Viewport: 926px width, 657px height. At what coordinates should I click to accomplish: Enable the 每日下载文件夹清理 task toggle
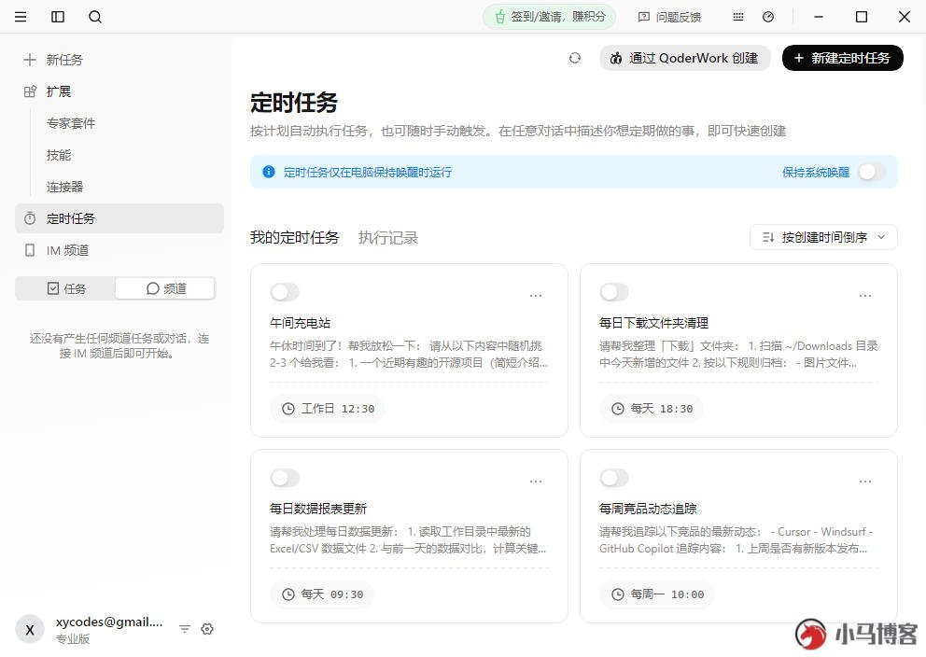pyautogui.click(x=614, y=292)
